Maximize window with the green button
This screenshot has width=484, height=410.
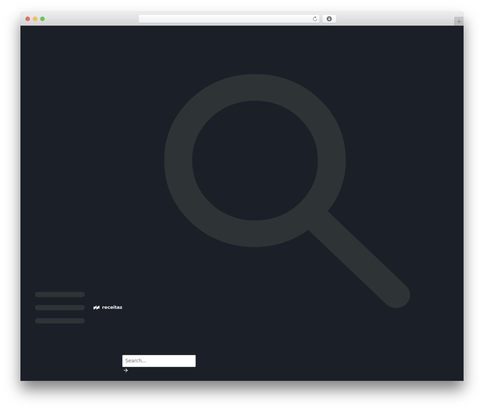[x=42, y=19]
